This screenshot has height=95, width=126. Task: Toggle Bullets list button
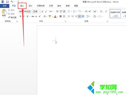point(69,11)
